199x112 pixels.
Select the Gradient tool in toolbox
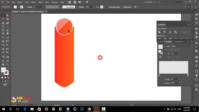tap(7, 49)
